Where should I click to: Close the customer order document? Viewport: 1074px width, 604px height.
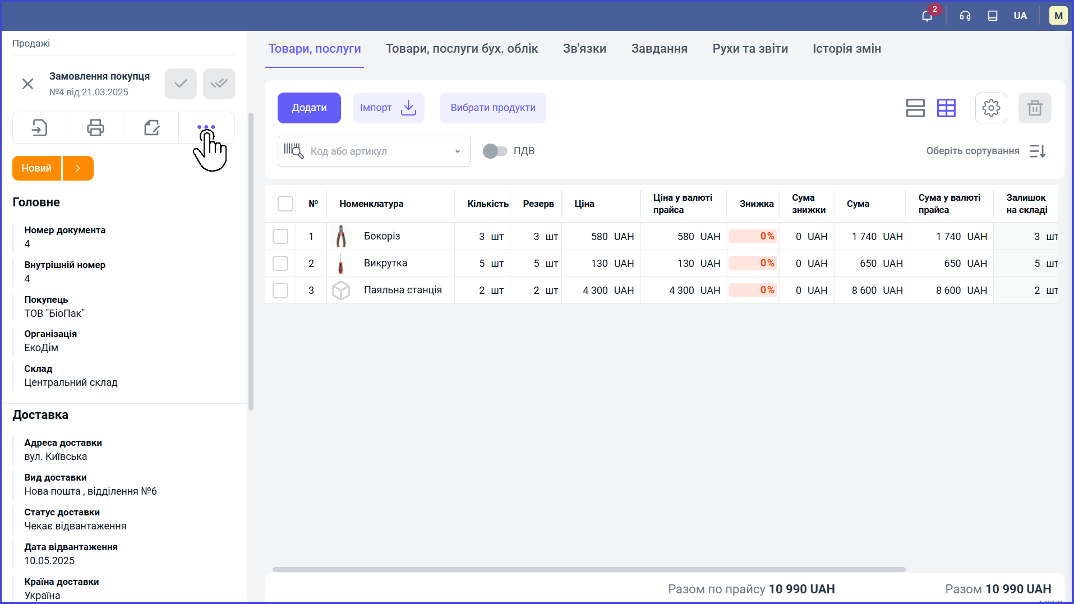point(27,84)
